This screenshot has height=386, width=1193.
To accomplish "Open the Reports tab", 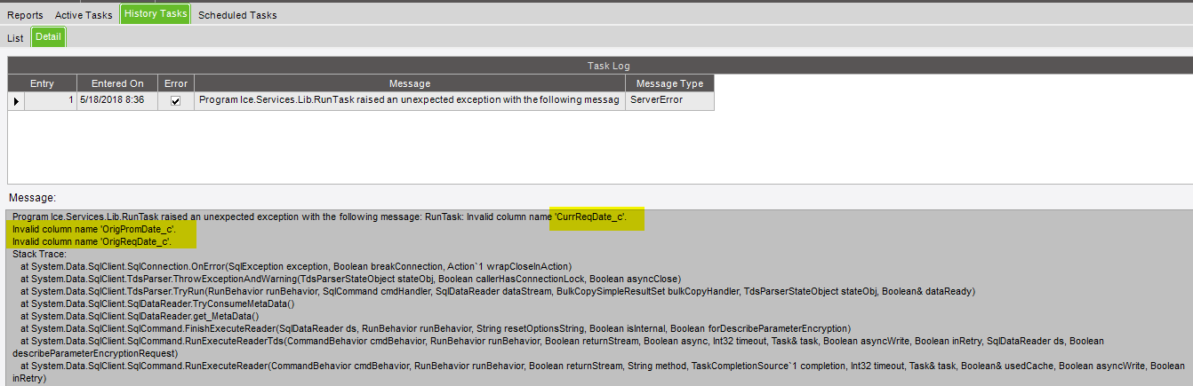I will pos(25,15).
